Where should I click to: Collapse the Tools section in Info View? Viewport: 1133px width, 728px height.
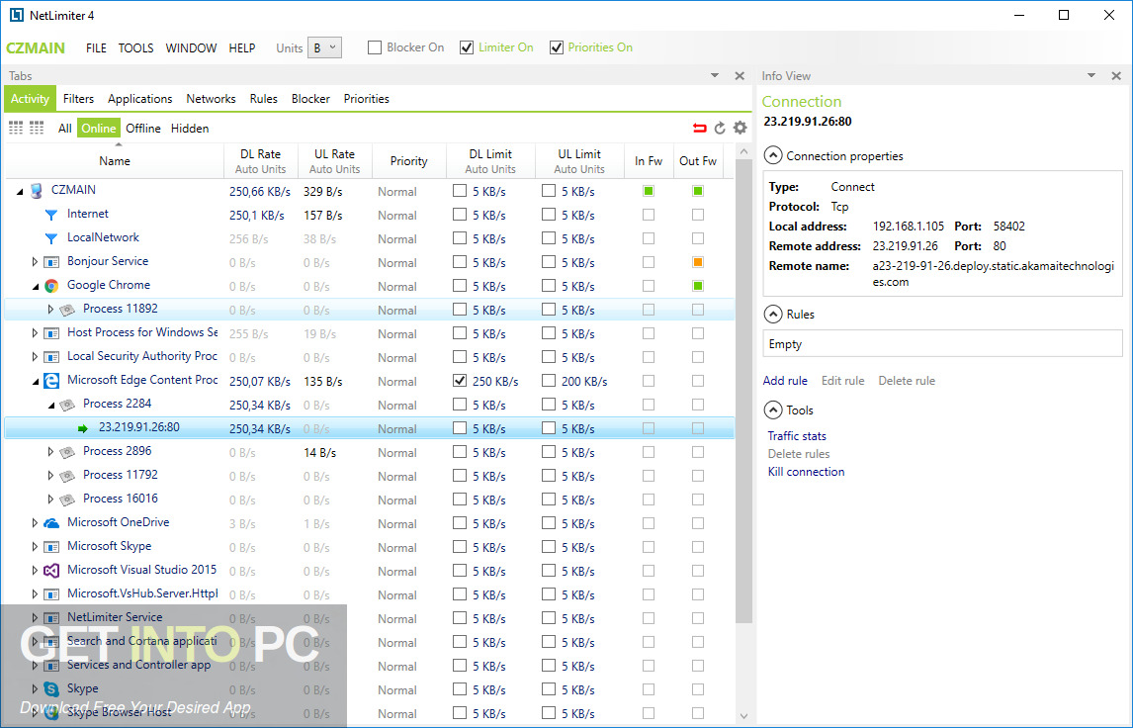(772, 409)
